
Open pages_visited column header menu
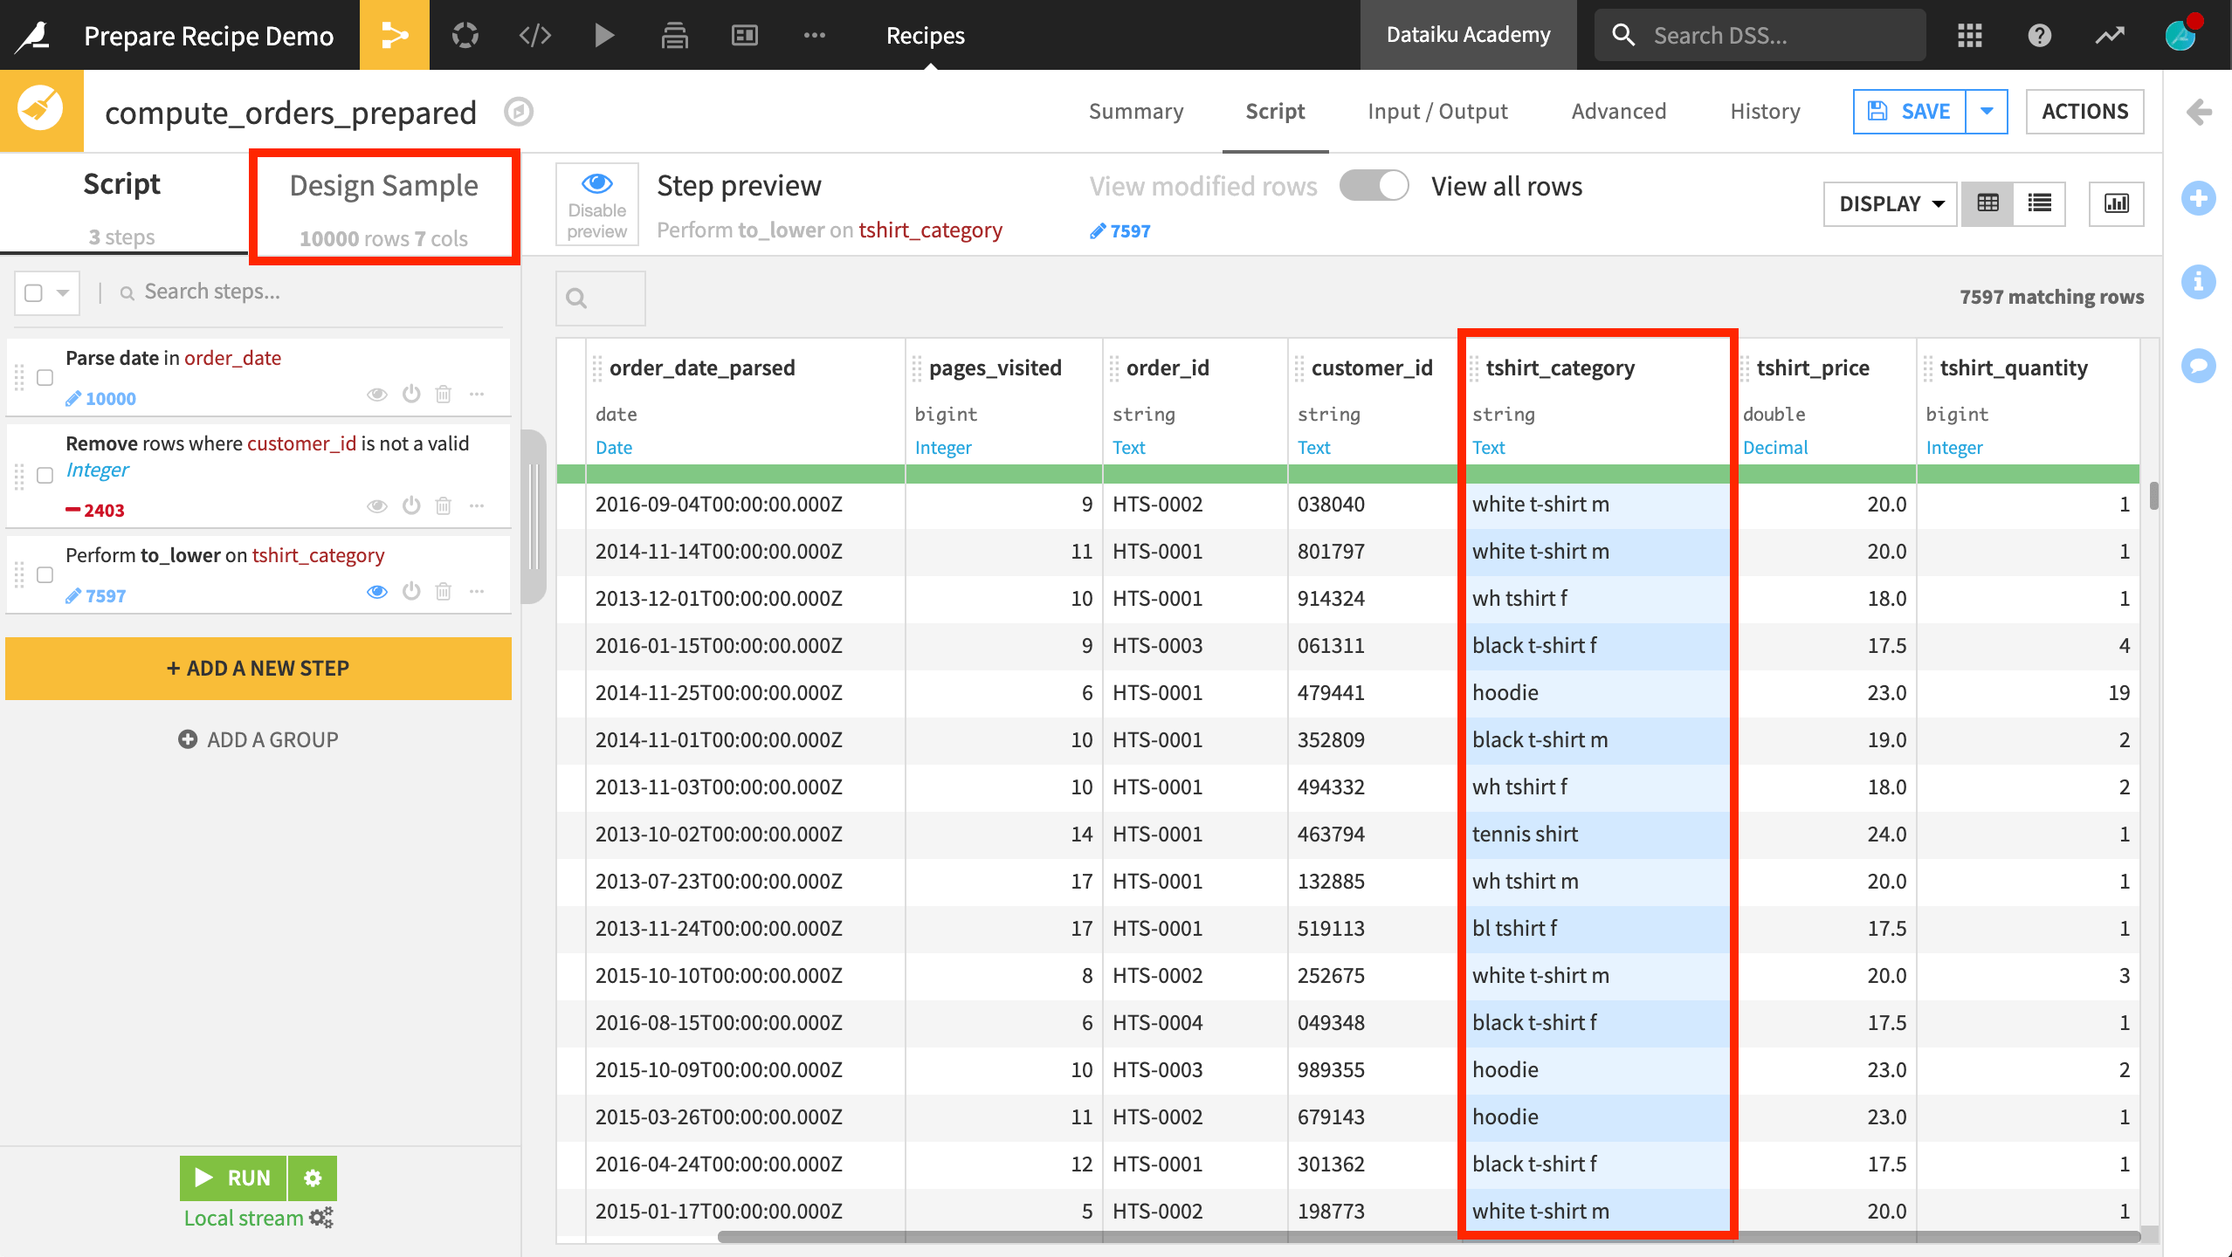pyautogui.click(x=995, y=368)
